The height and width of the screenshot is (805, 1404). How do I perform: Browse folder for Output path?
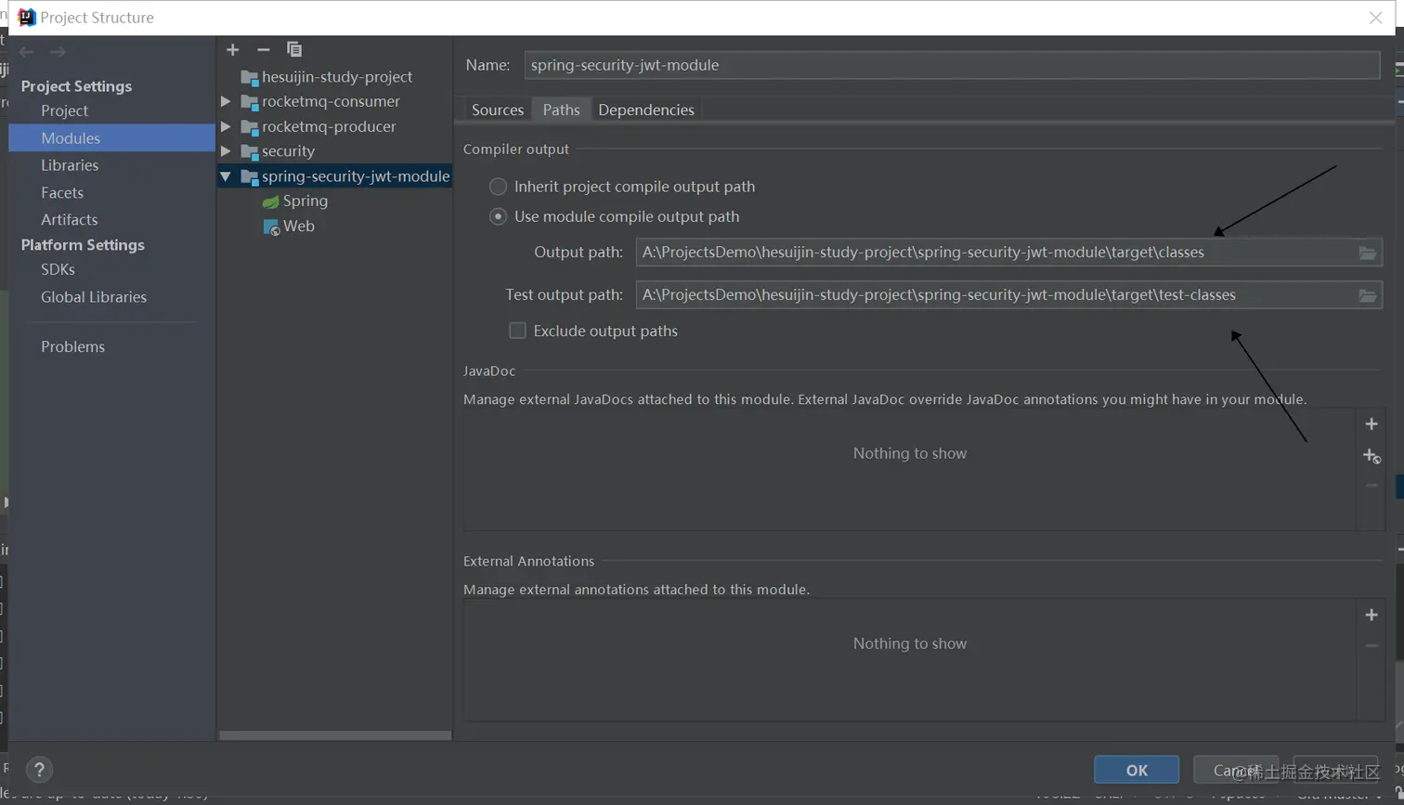1367,253
